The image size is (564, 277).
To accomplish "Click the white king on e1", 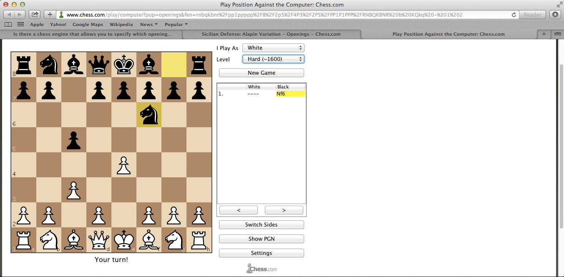I will pyautogui.click(x=124, y=240).
